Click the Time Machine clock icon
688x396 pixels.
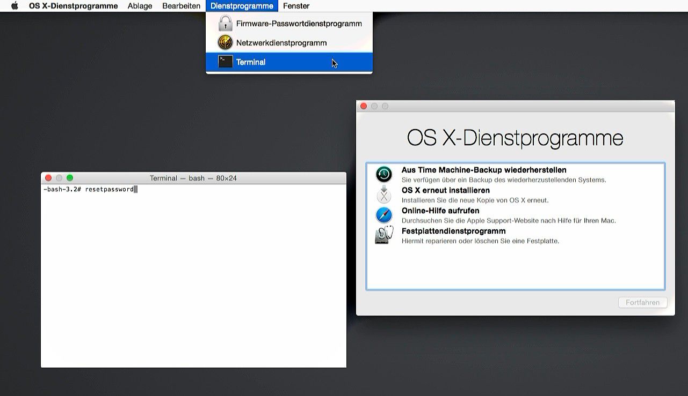click(384, 174)
